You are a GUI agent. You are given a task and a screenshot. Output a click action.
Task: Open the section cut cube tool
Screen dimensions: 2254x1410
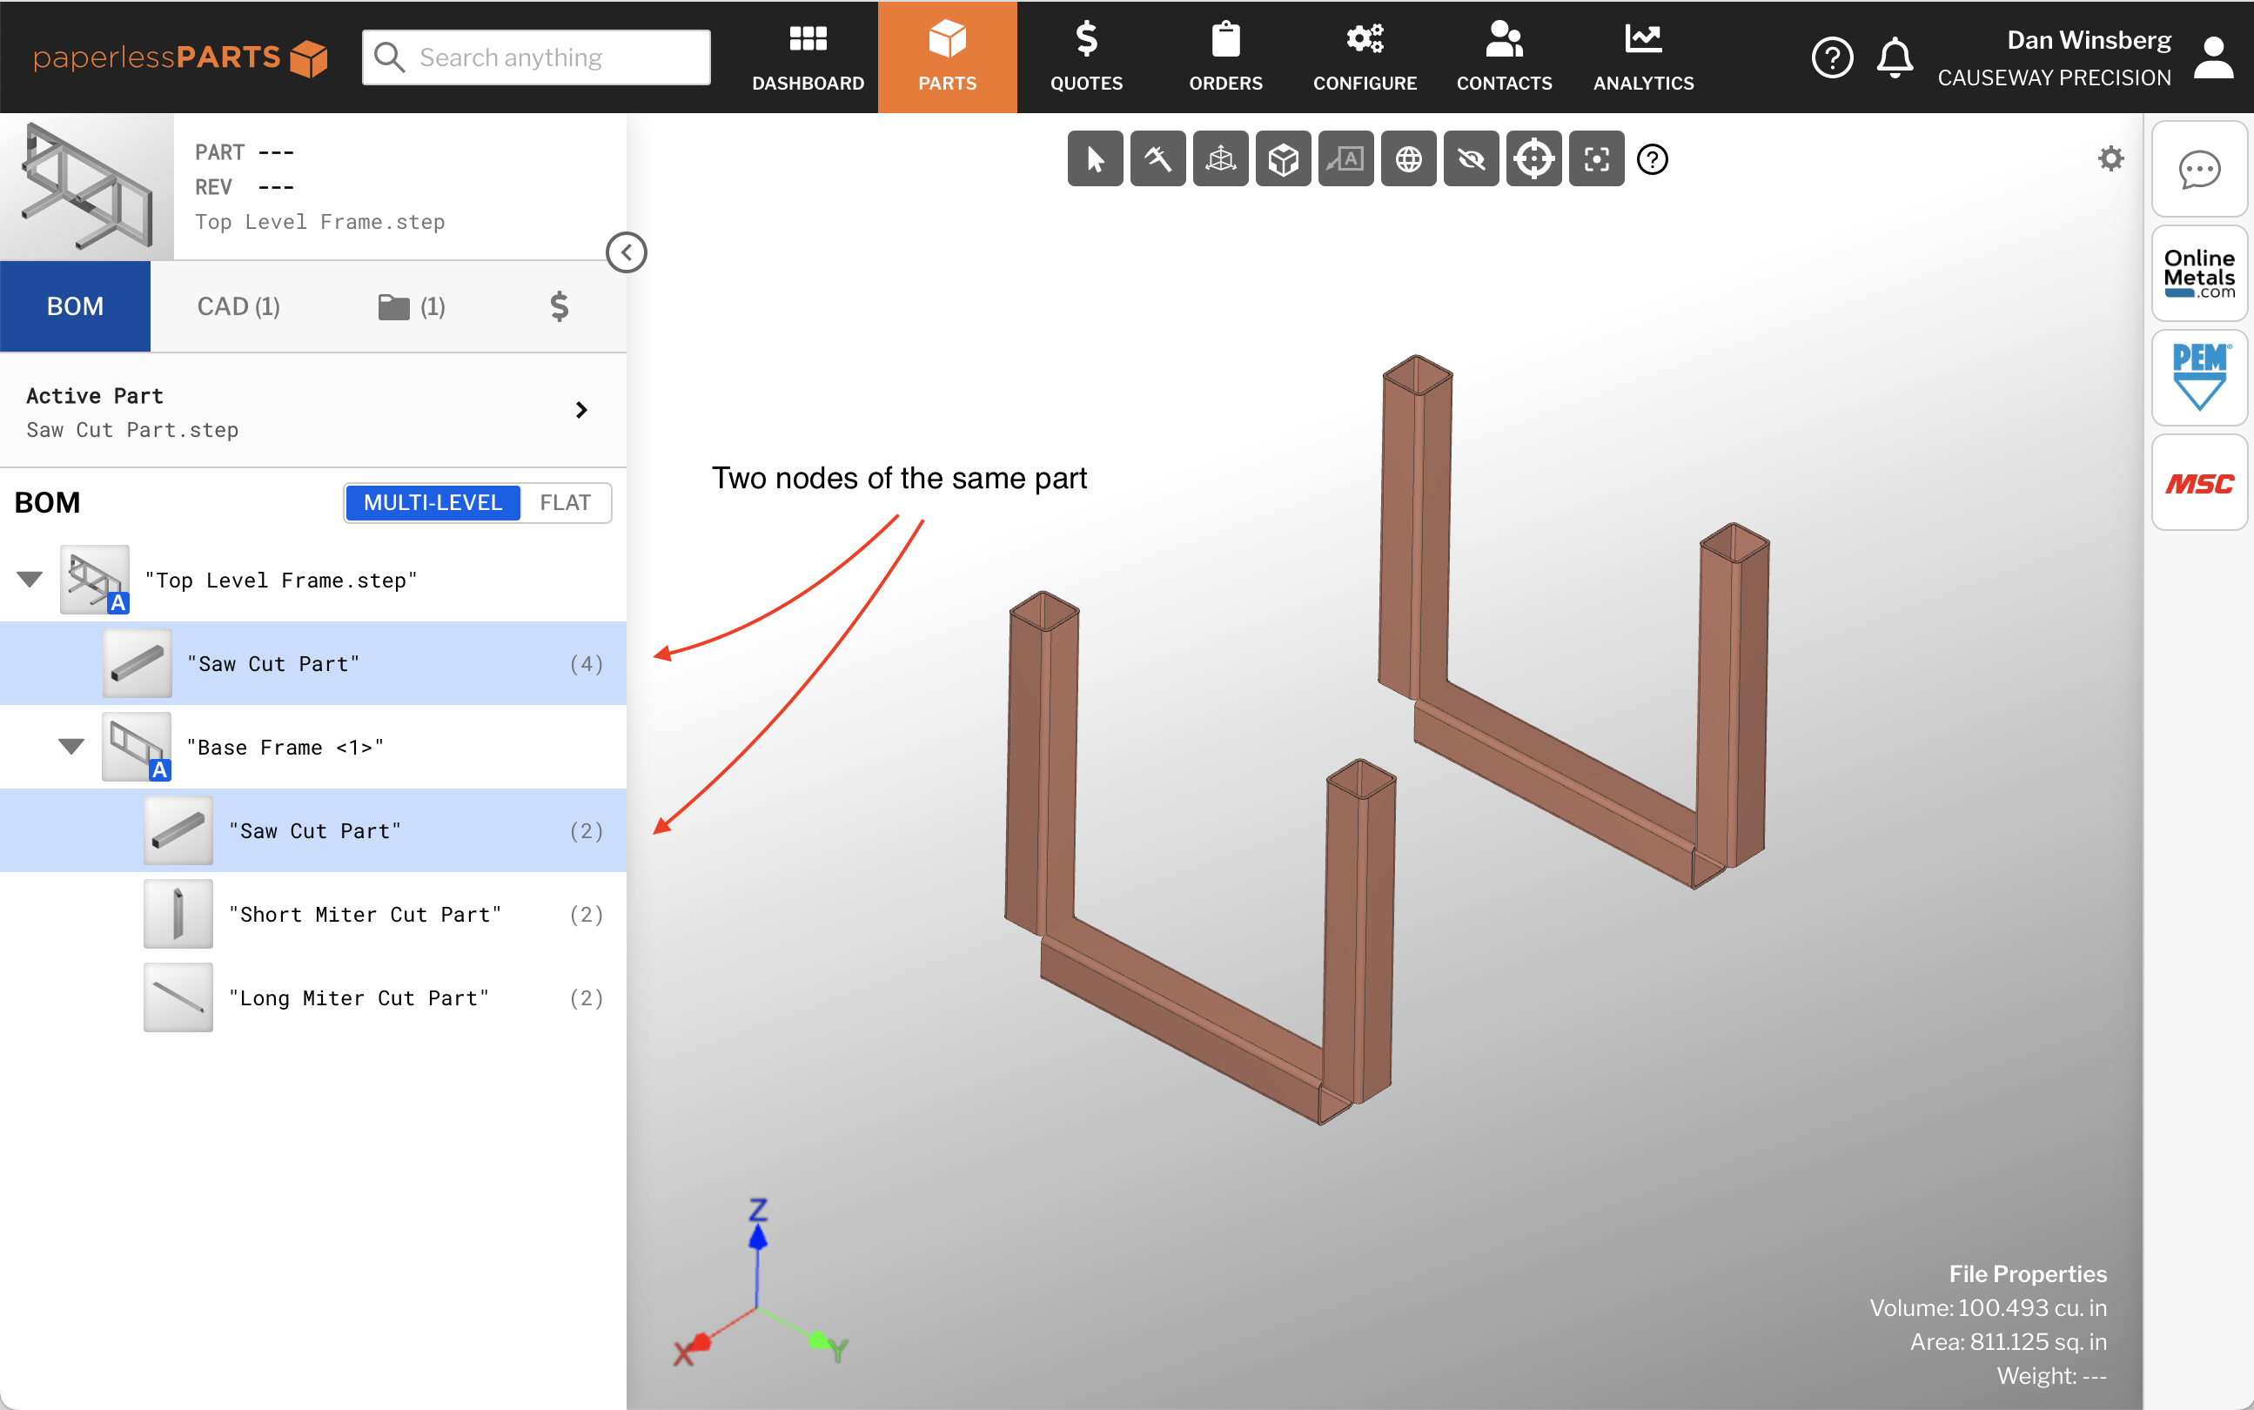(1283, 159)
